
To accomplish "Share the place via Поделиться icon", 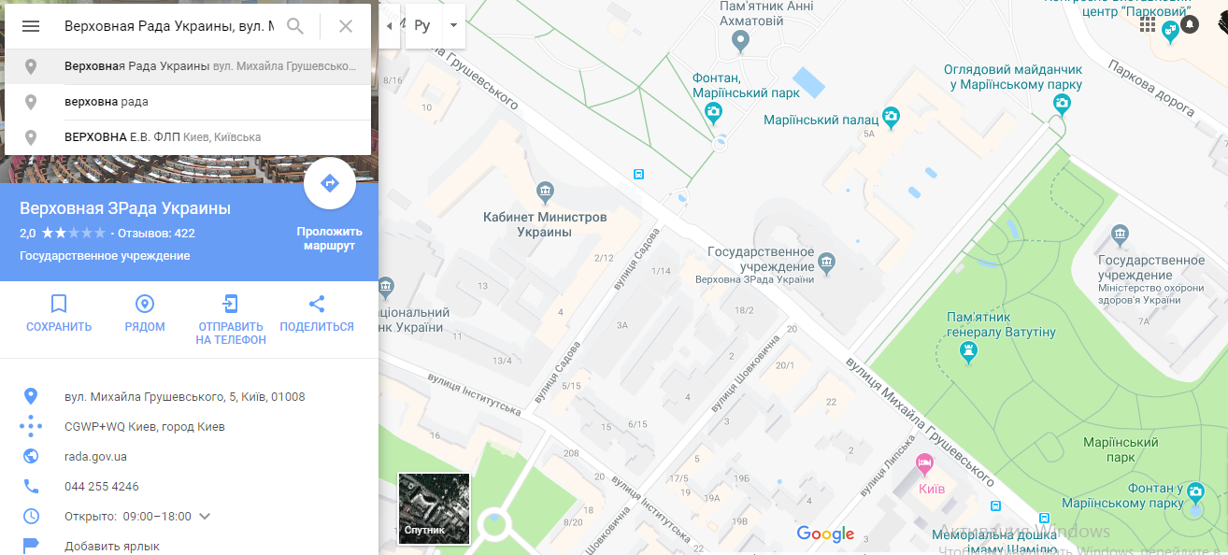I will point(317,304).
